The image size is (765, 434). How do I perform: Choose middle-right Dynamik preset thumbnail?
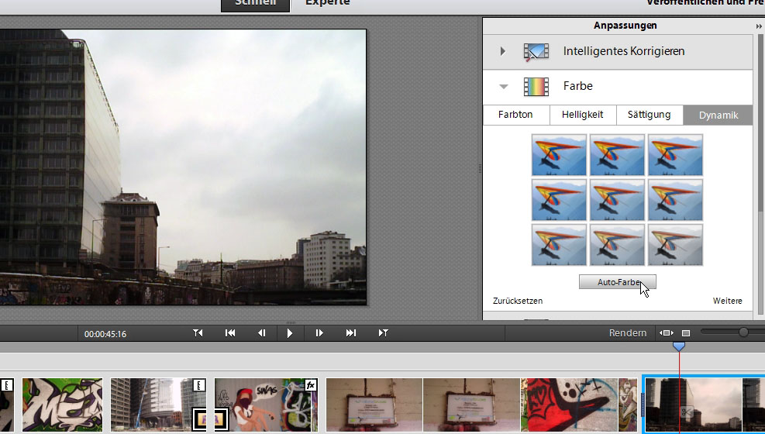click(675, 200)
